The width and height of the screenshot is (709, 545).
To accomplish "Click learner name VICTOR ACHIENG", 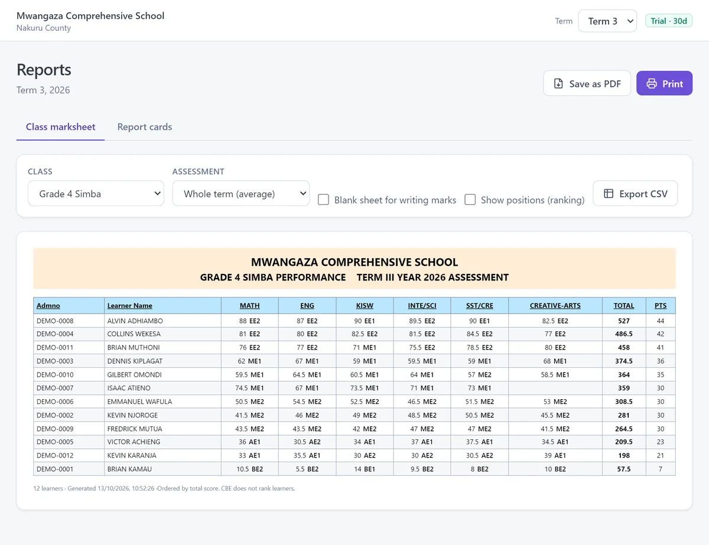I will point(134,442).
